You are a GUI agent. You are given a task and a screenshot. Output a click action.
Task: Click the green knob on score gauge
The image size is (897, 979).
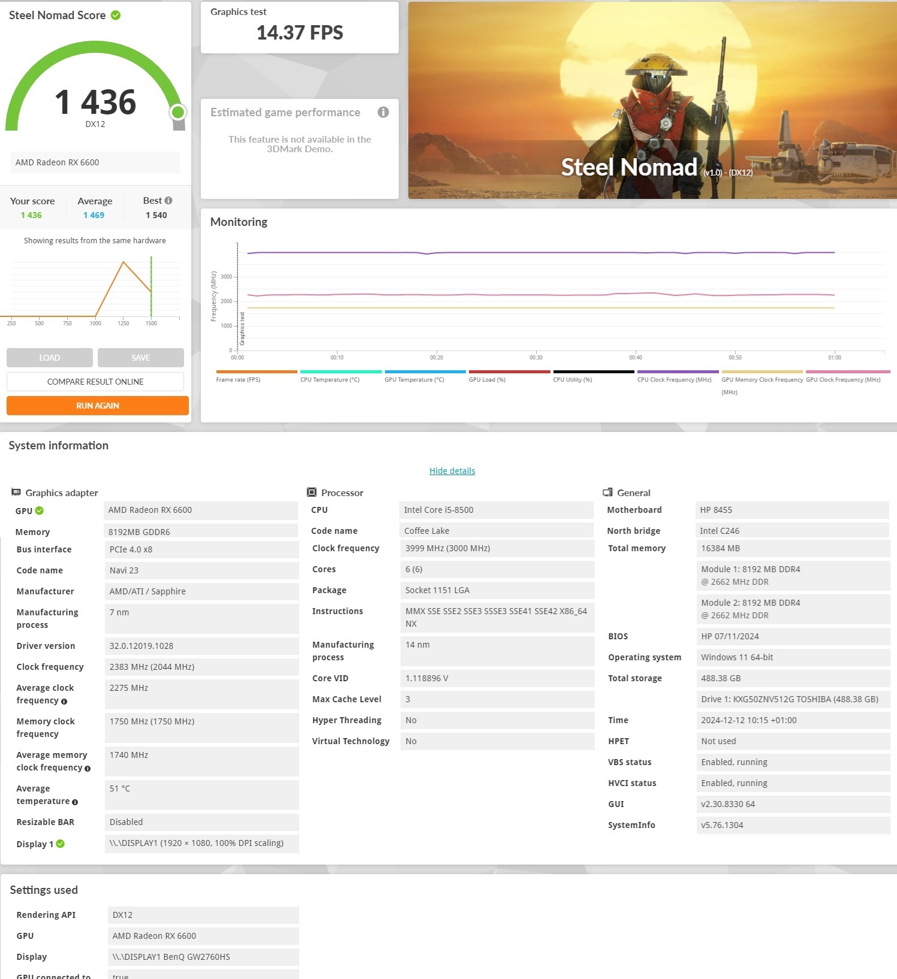177,112
